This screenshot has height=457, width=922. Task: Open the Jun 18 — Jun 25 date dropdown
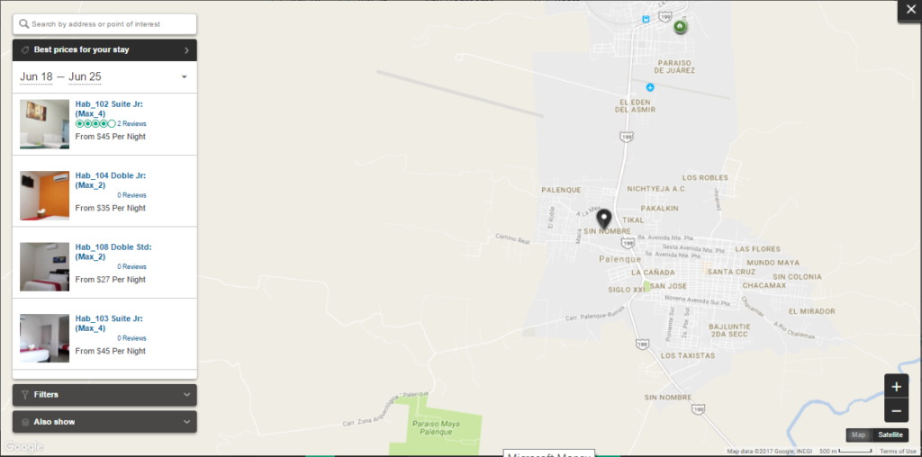tap(104, 77)
